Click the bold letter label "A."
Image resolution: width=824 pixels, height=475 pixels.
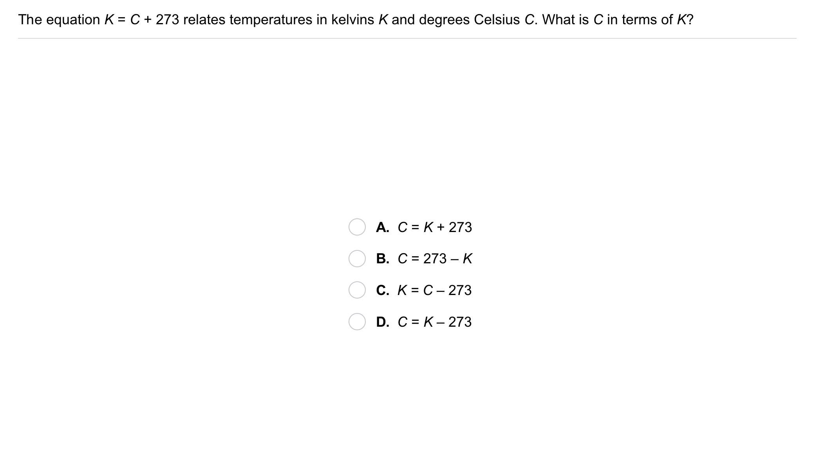[383, 227]
